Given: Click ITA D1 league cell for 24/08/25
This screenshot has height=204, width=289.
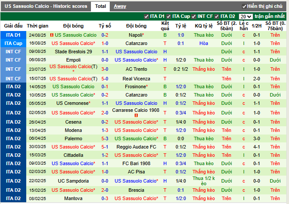Looking at the screenshot, I should point(13,35).
